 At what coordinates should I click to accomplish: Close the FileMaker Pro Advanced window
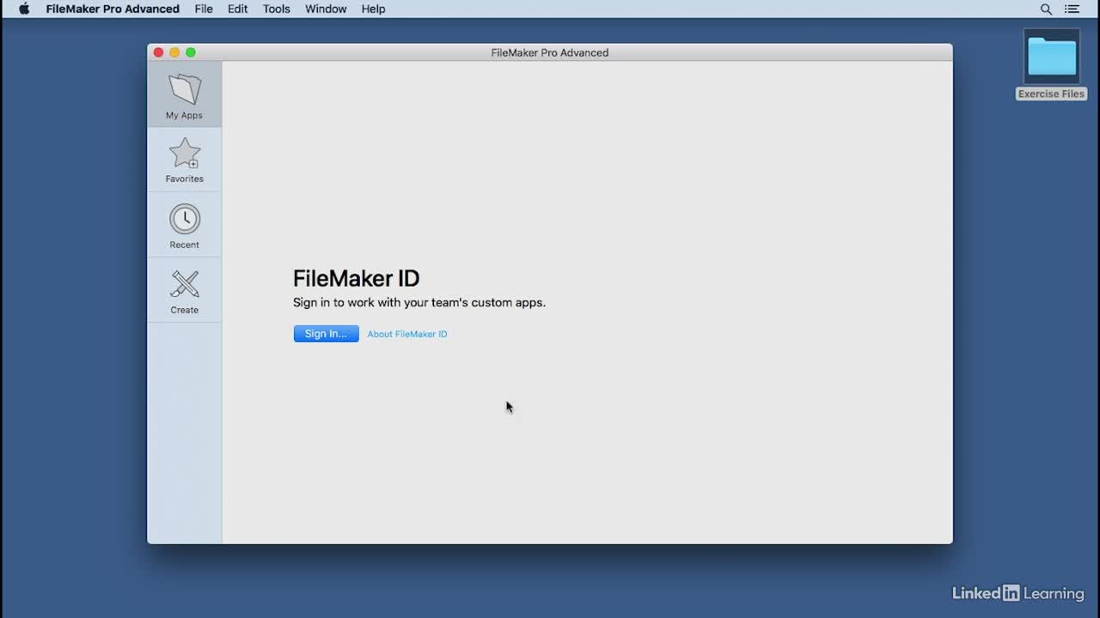coord(158,52)
